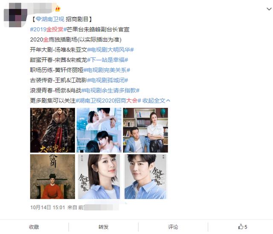The image size is (273, 234).
Task: View the 孤城闭 red-robed poster thumbnail
Action: (52, 176)
